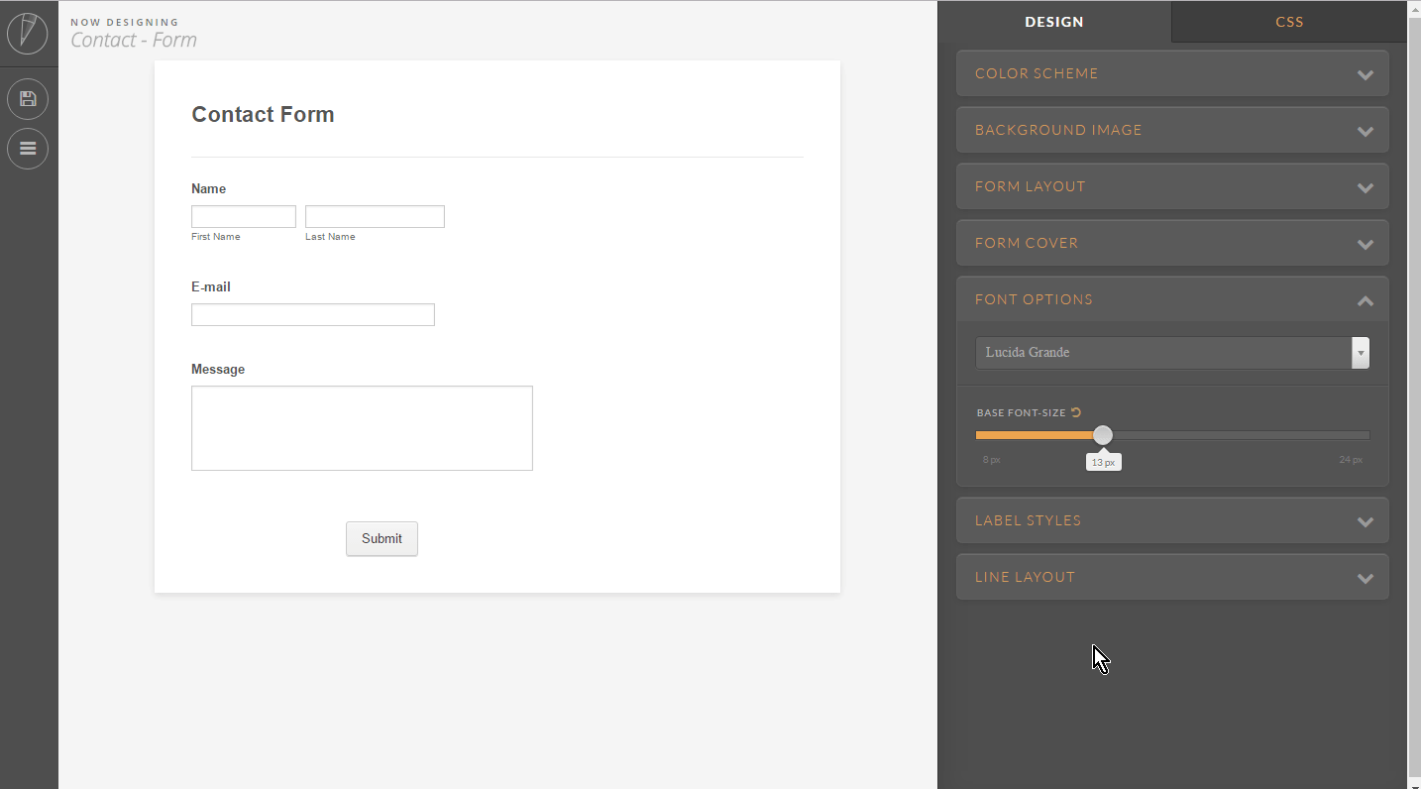Click the Now Designing caption
Image resolution: width=1421 pixels, height=789 pixels.
125,22
